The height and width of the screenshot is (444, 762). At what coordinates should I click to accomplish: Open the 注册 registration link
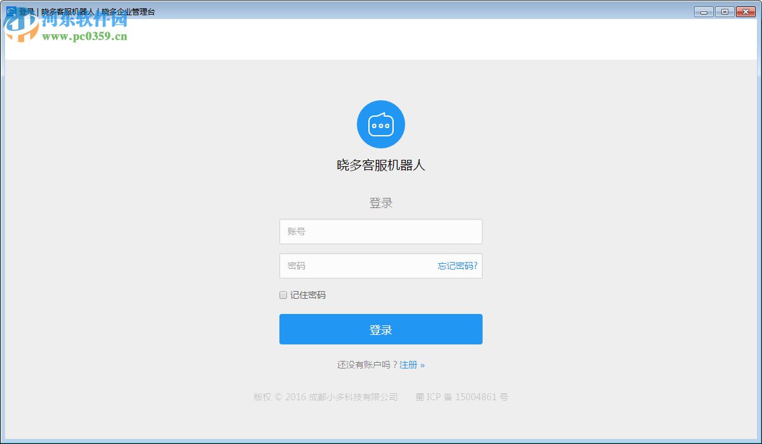pyautogui.click(x=410, y=365)
